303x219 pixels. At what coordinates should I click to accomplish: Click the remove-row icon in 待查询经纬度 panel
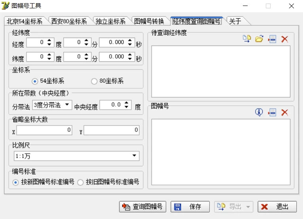272,39
